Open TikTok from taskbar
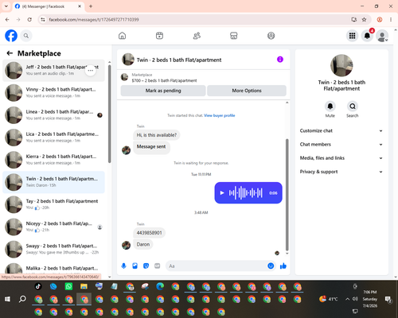The width and height of the screenshot is (398, 318). [38, 286]
